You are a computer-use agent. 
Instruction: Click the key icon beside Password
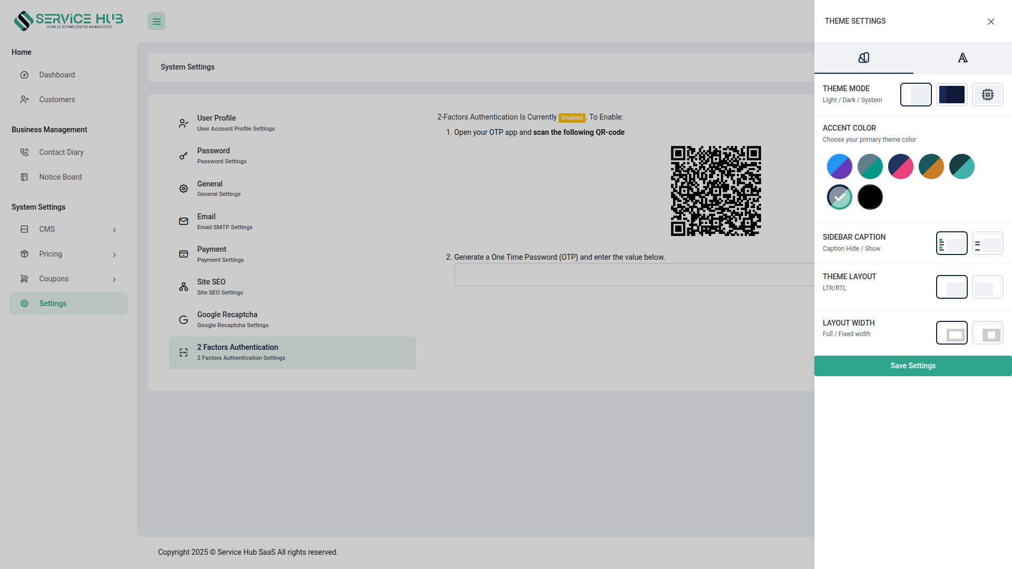[x=183, y=156]
